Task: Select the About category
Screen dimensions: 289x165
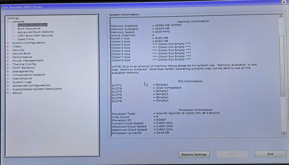Action: [x=17, y=93]
